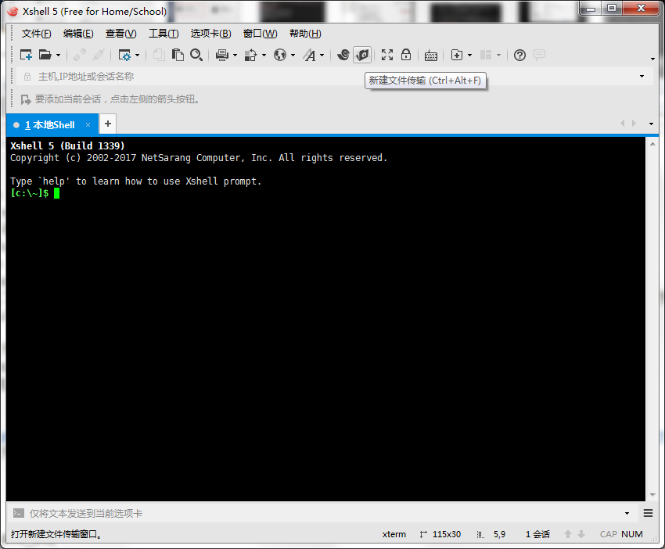The height and width of the screenshot is (549, 665).
Task: Launch Xshell shell swirl icon
Action: [x=343, y=55]
